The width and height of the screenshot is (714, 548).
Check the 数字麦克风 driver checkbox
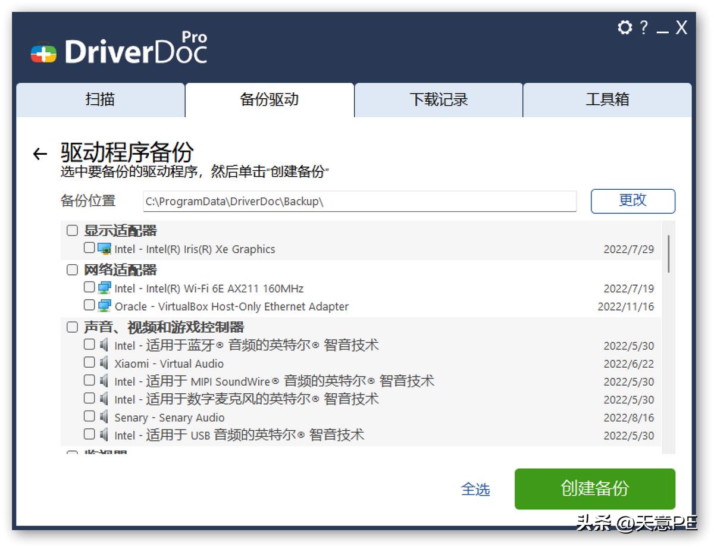tap(89, 397)
